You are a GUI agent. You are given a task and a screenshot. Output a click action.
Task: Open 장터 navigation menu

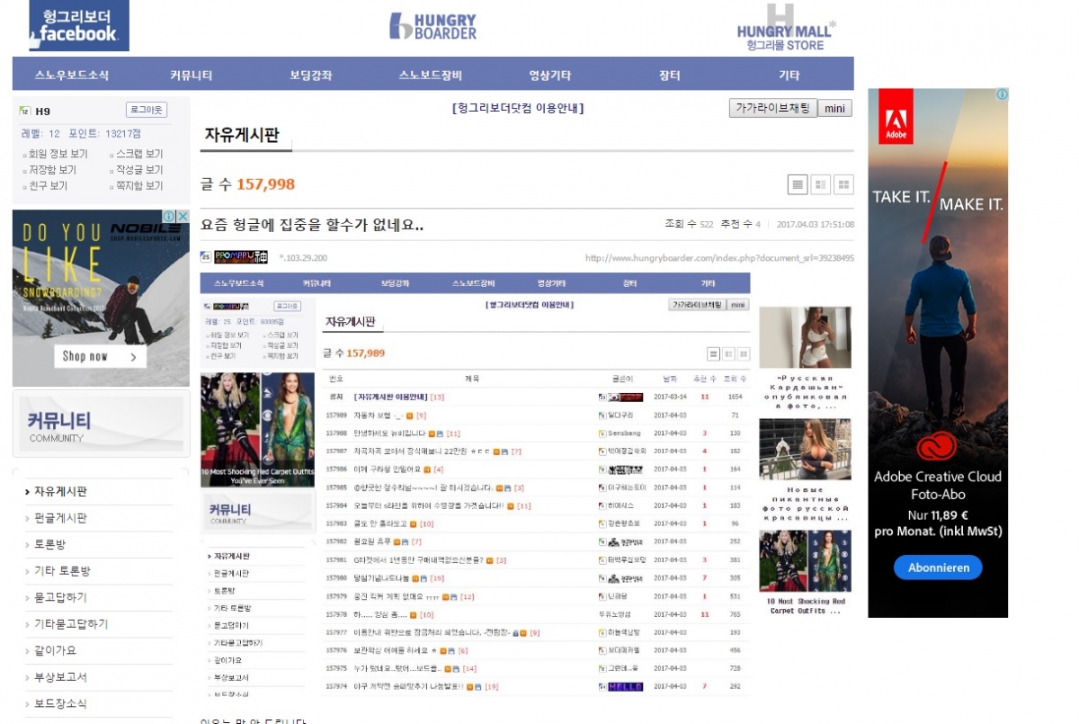[669, 76]
